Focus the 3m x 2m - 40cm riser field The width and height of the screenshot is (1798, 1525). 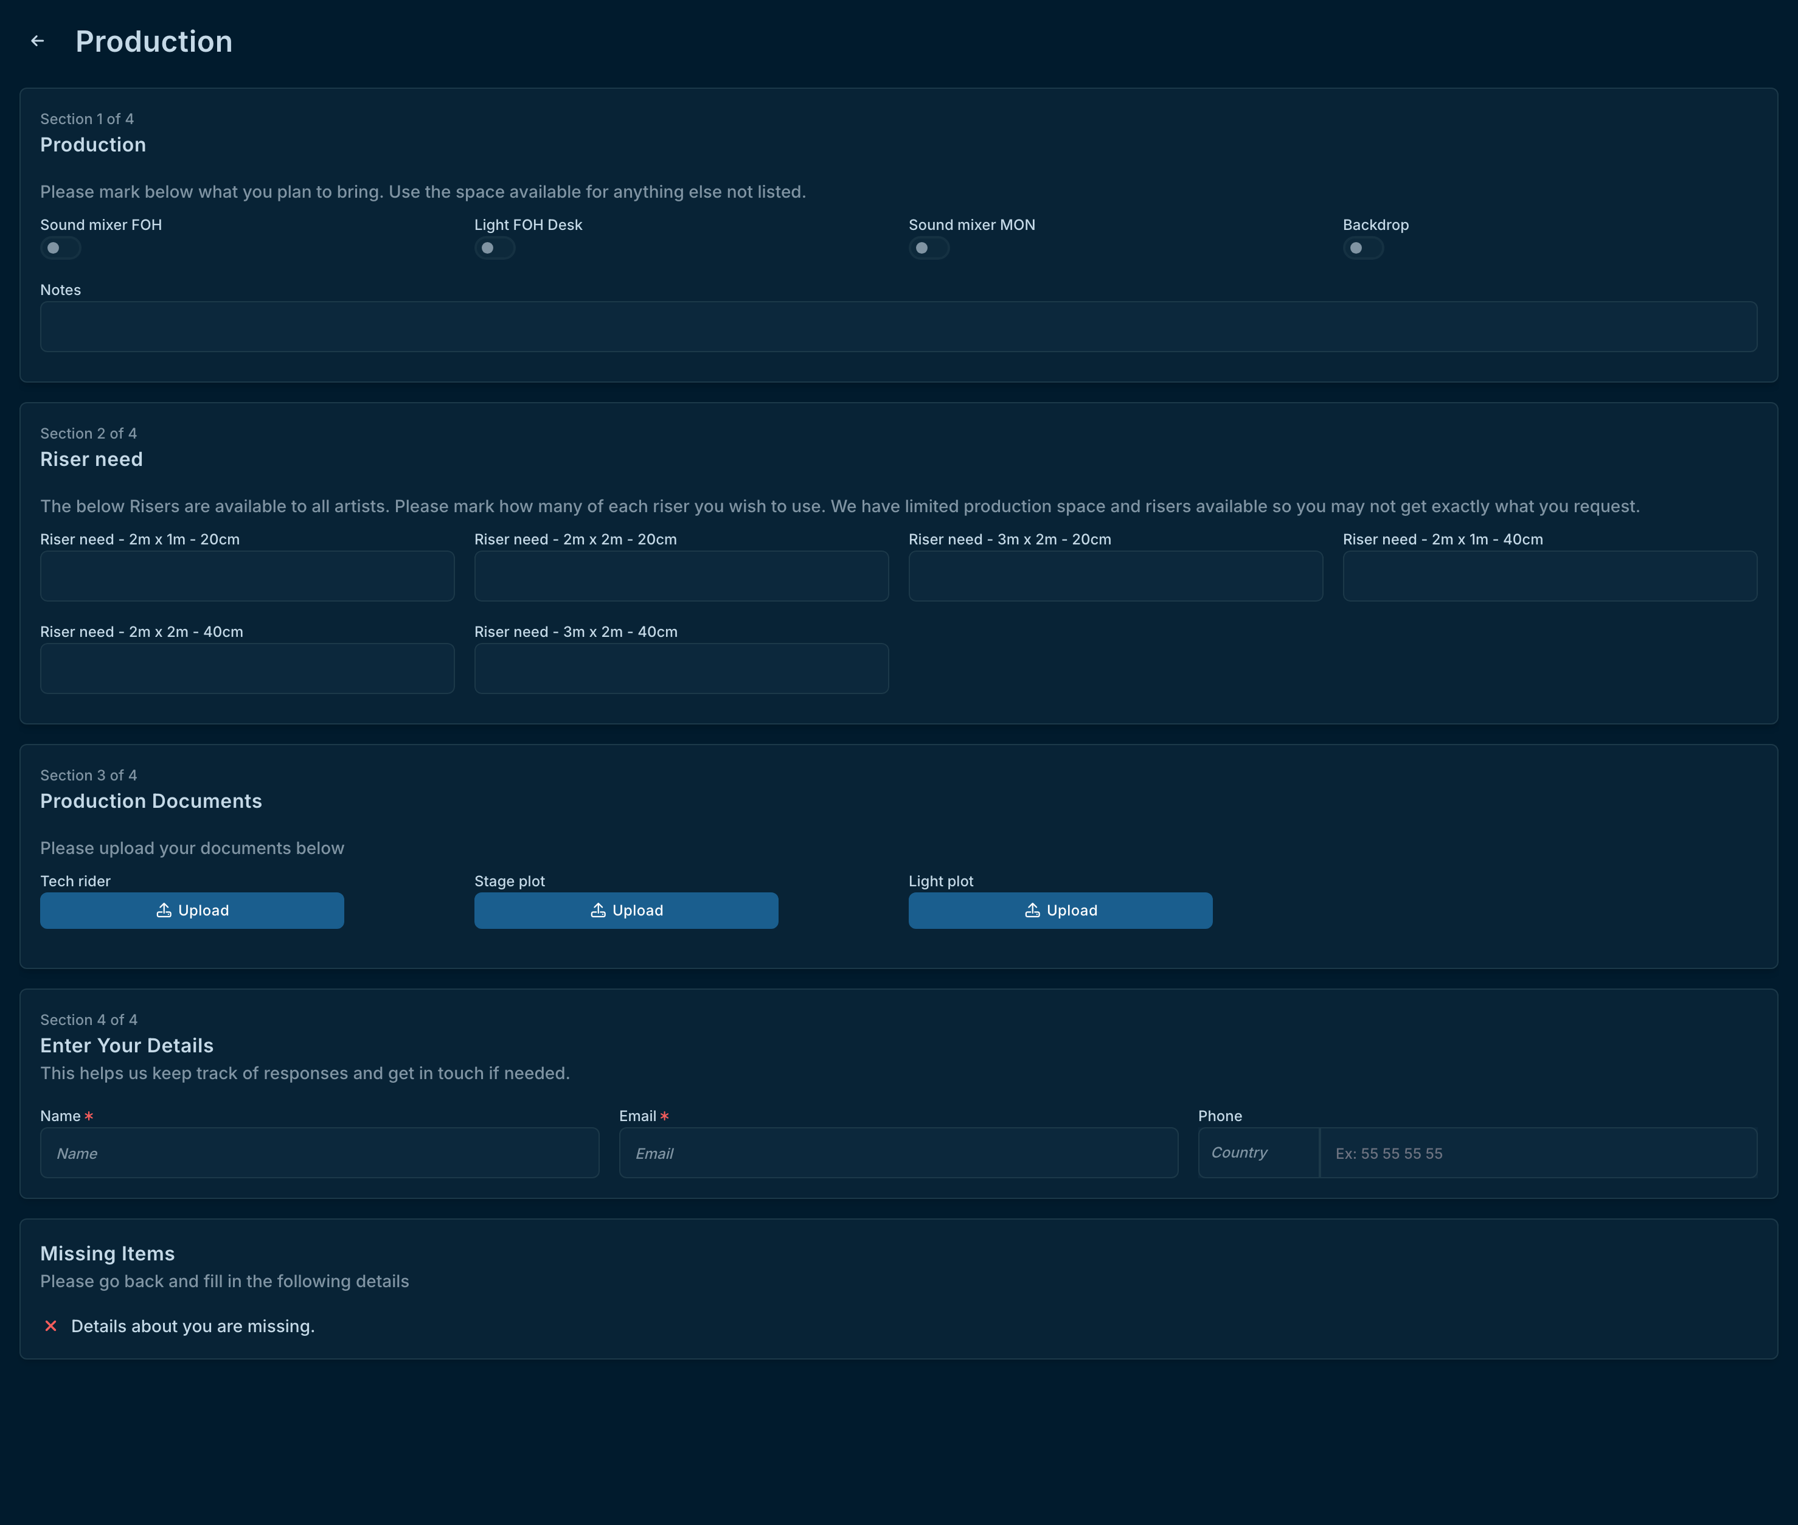681,669
